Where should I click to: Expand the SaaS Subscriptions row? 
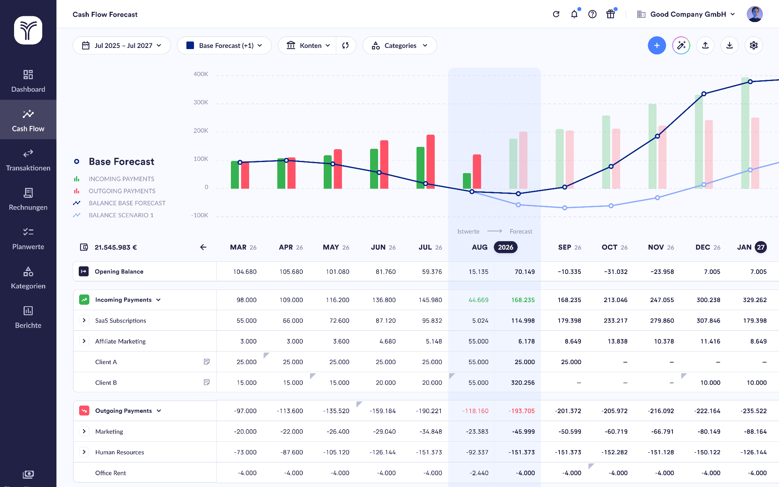point(84,320)
